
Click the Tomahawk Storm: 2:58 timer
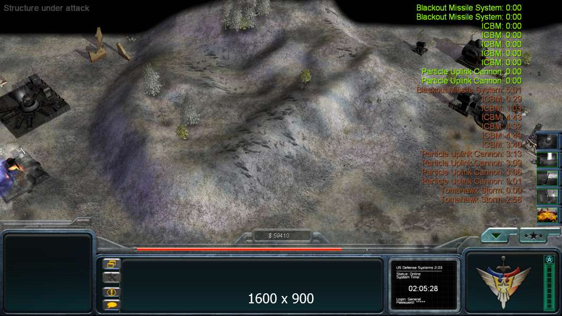(481, 199)
